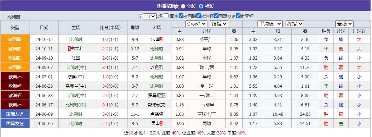Uncheck the 欧国联 filter checkbox
This screenshot has width=372, height=137.
(x=181, y=16)
